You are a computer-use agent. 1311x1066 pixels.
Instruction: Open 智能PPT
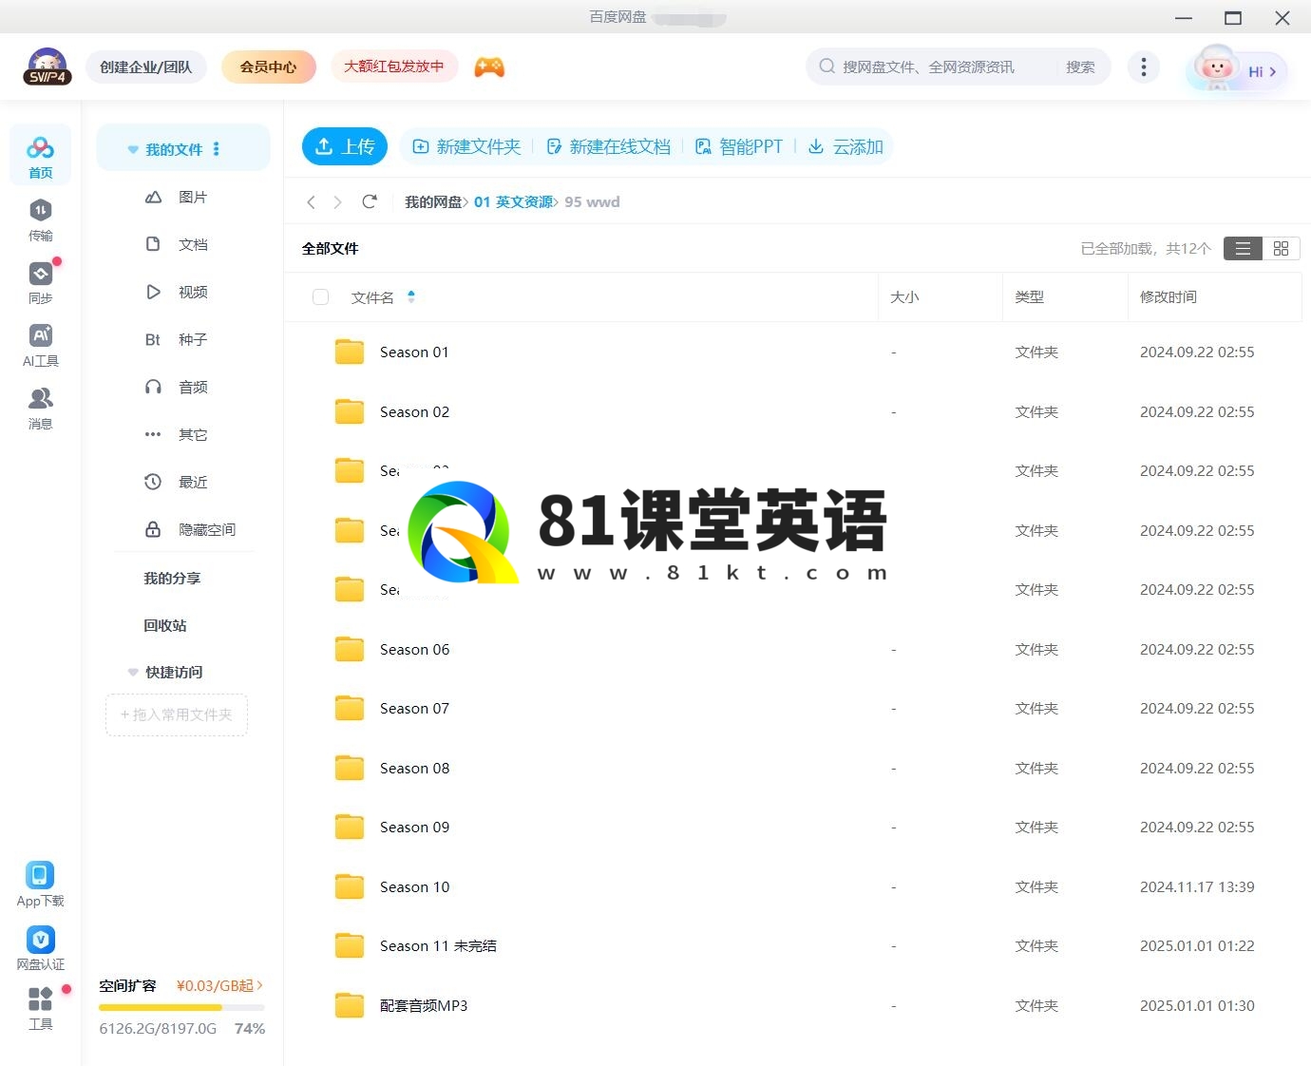coord(739,146)
